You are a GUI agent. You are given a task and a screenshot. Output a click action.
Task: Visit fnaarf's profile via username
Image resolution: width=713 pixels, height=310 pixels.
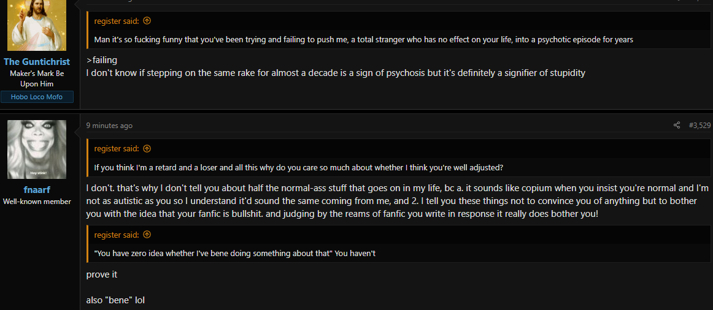click(x=37, y=190)
